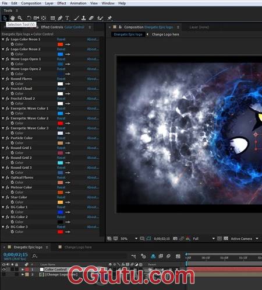Screen dimensions: 262x290
Task: Select the Horizontal Type tool
Action: point(67,18)
